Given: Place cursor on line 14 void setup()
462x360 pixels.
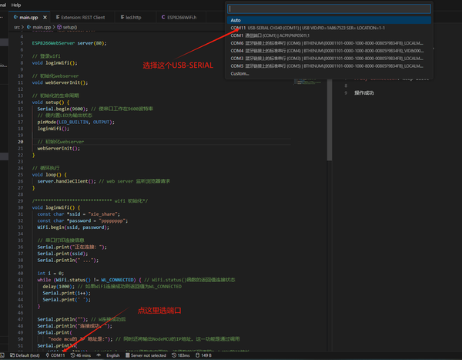Looking at the screenshot, I should 51,103.
